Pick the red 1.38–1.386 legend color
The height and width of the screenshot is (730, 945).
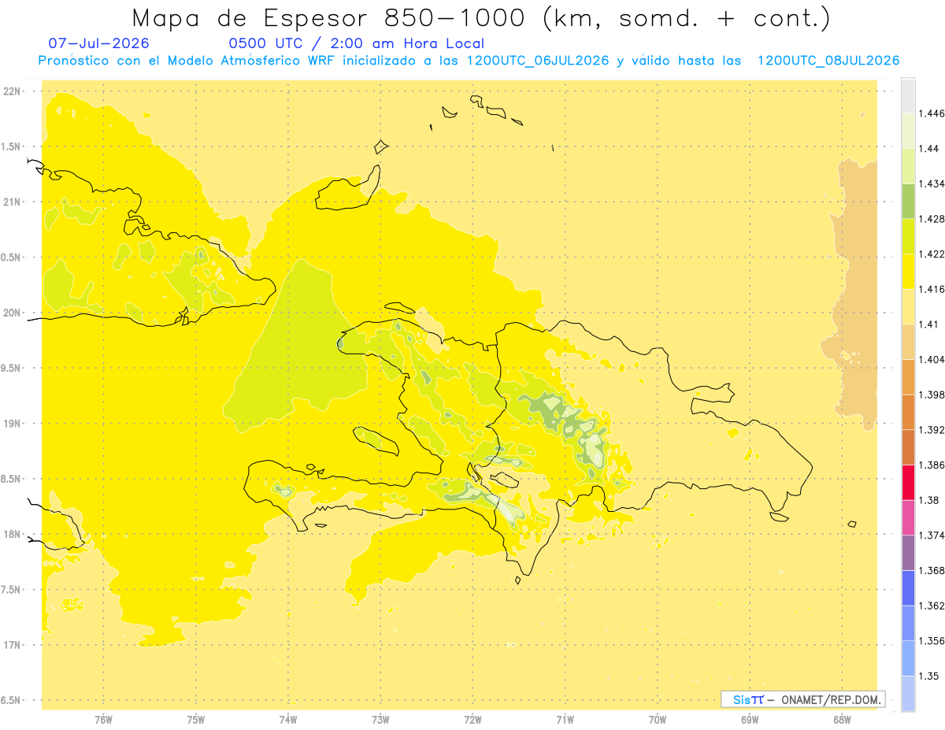pyautogui.click(x=908, y=482)
